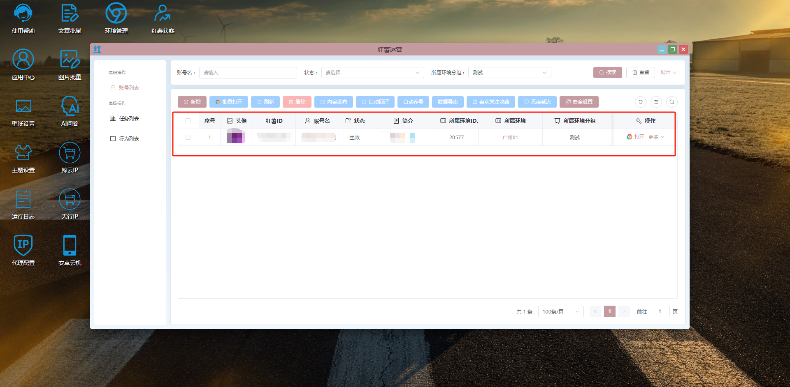Launch 环境管理 from the desktop
The width and height of the screenshot is (790, 387).
(x=116, y=18)
